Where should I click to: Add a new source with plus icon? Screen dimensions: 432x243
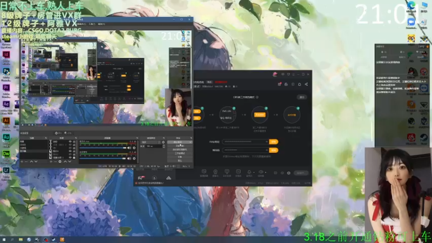pyautogui.click(x=51, y=161)
